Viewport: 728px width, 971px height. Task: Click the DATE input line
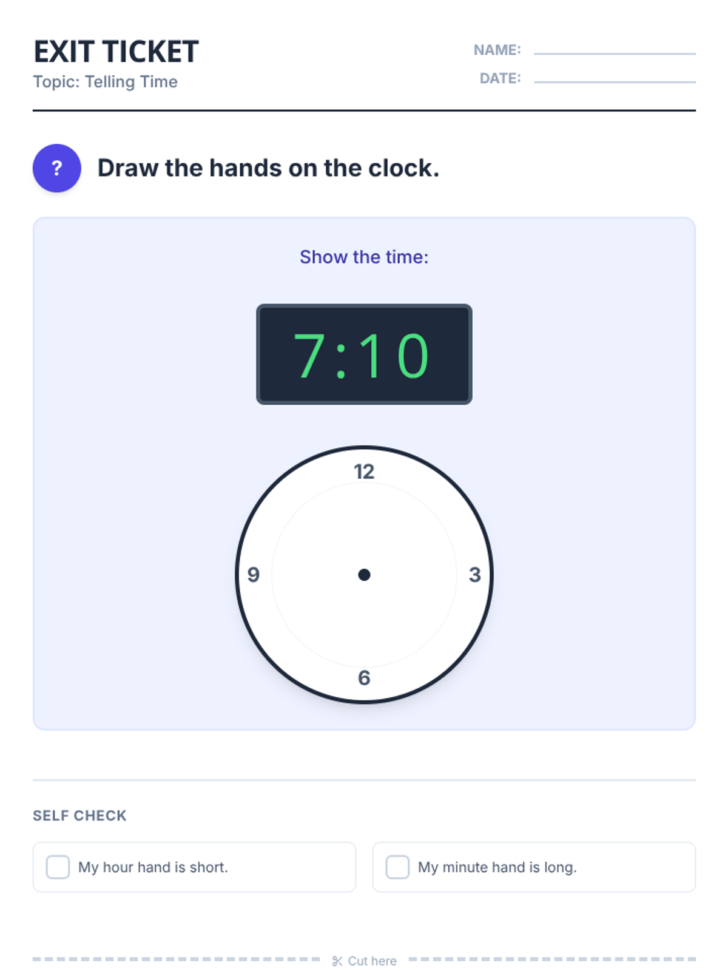click(x=614, y=80)
